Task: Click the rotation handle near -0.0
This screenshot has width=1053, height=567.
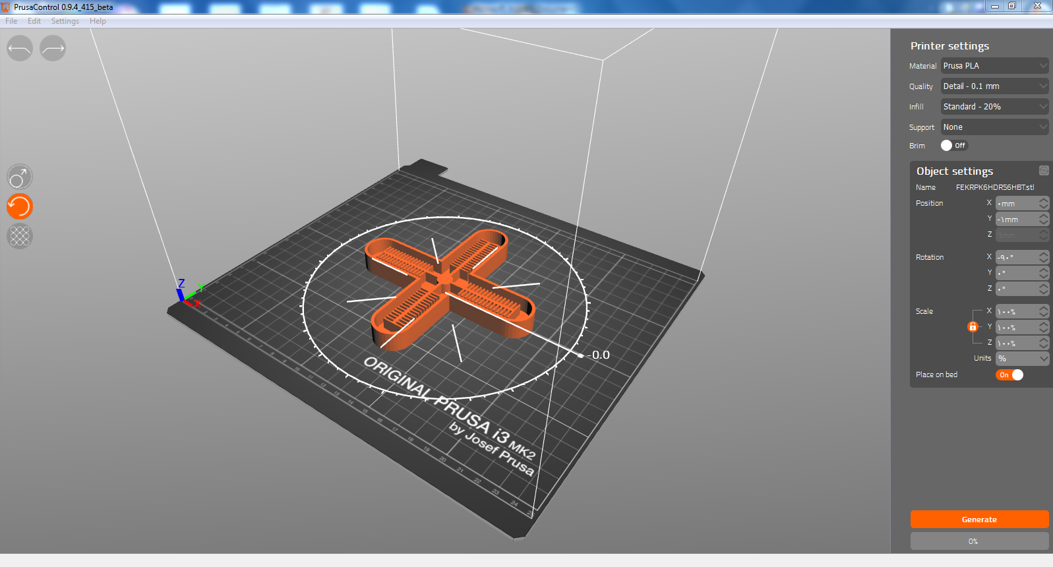Action: [580, 355]
